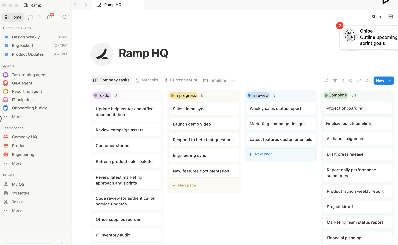398x245 pixels.
Task: Open Chloe's sprint goals notification
Action: (x=369, y=37)
